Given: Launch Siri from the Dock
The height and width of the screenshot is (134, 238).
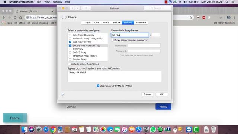Looking at the screenshot, I should click(32, 130).
